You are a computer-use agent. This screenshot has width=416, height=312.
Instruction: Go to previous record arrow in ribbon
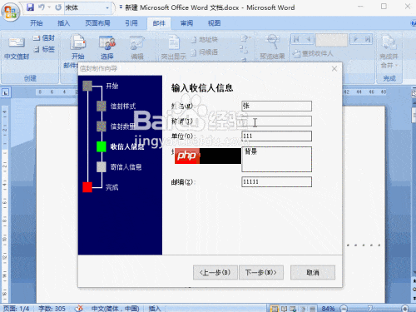[x=309, y=39]
